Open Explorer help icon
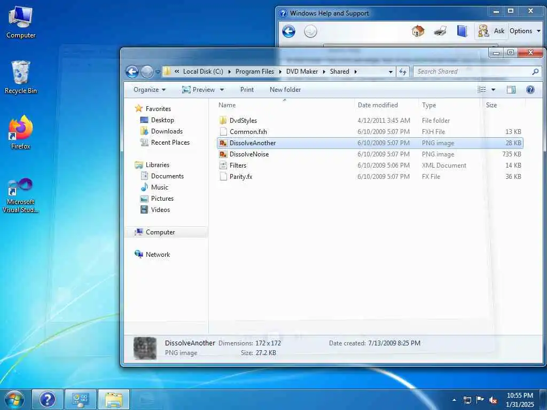The width and height of the screenshot is (547, 410). click(530, 90)
